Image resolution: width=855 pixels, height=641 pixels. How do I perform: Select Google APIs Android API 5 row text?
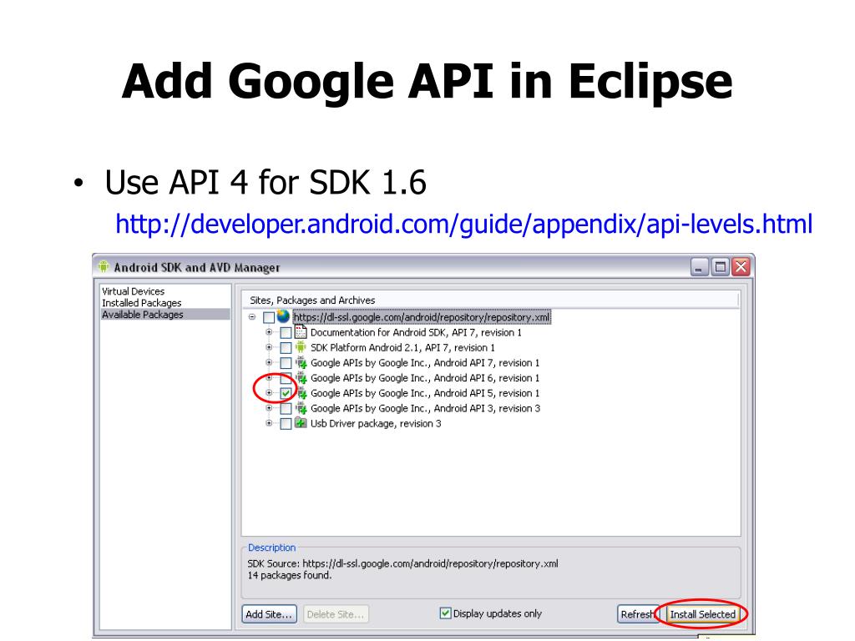click(x=425, y=393)
